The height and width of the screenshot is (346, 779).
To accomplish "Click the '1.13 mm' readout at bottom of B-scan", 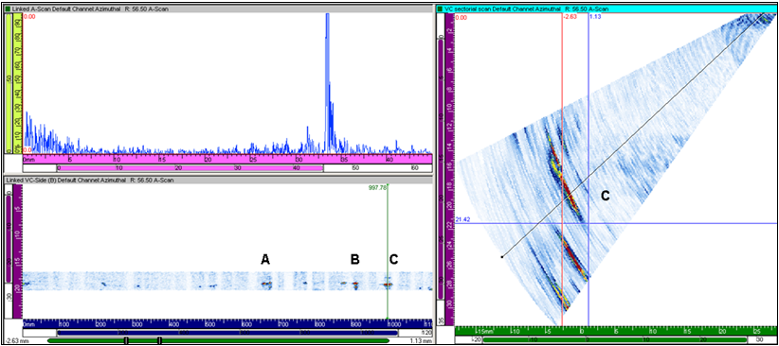I will (x=421, y=341).
